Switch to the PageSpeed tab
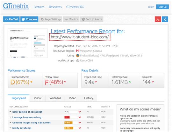 18,98
